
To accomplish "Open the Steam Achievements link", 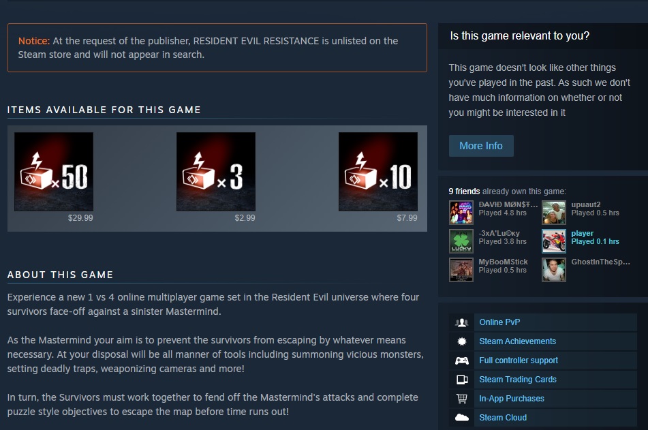I will (517, 341).
